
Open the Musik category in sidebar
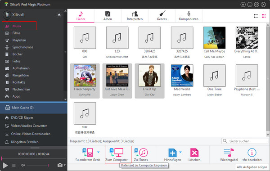tap(19, 26)
